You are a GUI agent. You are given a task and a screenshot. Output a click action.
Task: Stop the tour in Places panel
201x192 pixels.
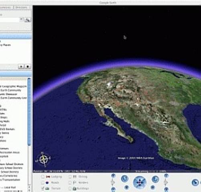coord(28,66)
